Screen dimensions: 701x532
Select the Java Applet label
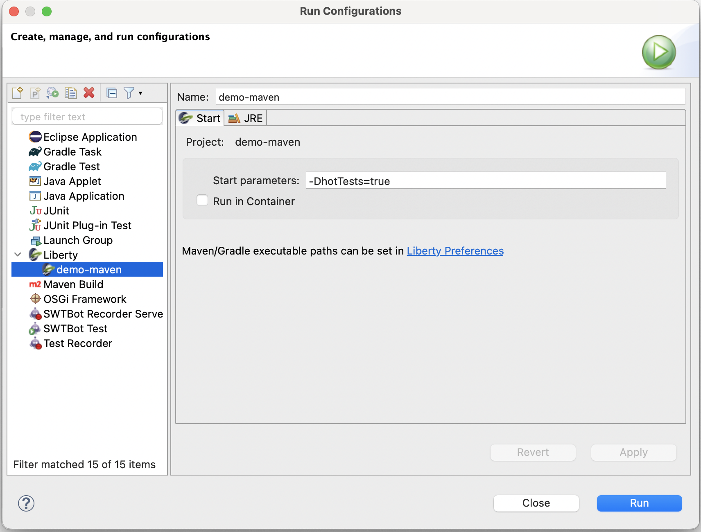tap(72, 181)
